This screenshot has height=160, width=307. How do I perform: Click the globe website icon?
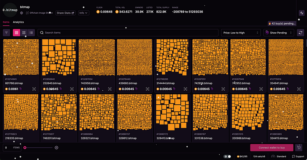coord(22,13)
